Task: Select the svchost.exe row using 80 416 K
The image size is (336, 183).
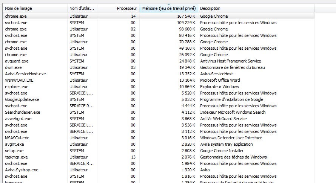Action: coord(159,35)
